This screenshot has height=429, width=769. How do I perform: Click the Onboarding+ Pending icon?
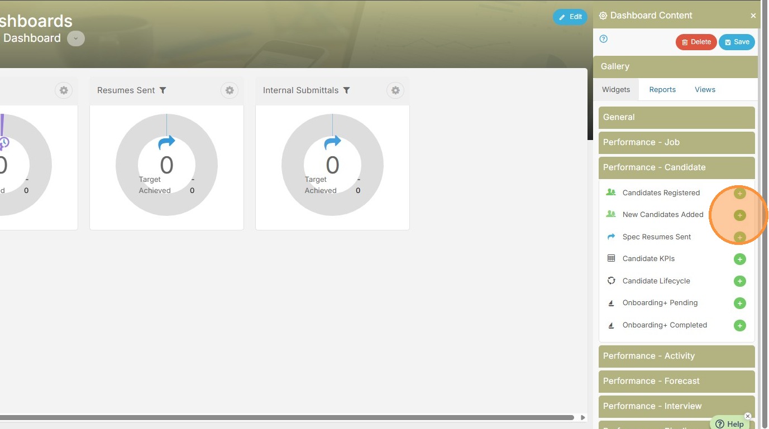click(611, 303)
